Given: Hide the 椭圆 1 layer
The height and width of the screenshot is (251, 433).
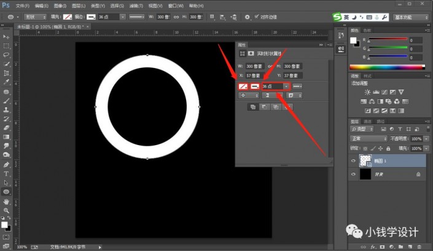Looking at the screenshot, I should coord(353,160).
